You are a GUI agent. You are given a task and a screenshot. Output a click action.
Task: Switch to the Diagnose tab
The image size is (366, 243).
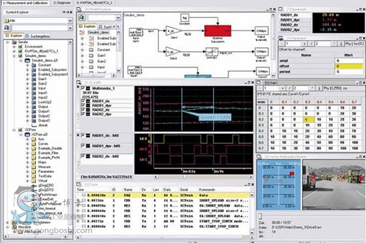coord(62,3)
